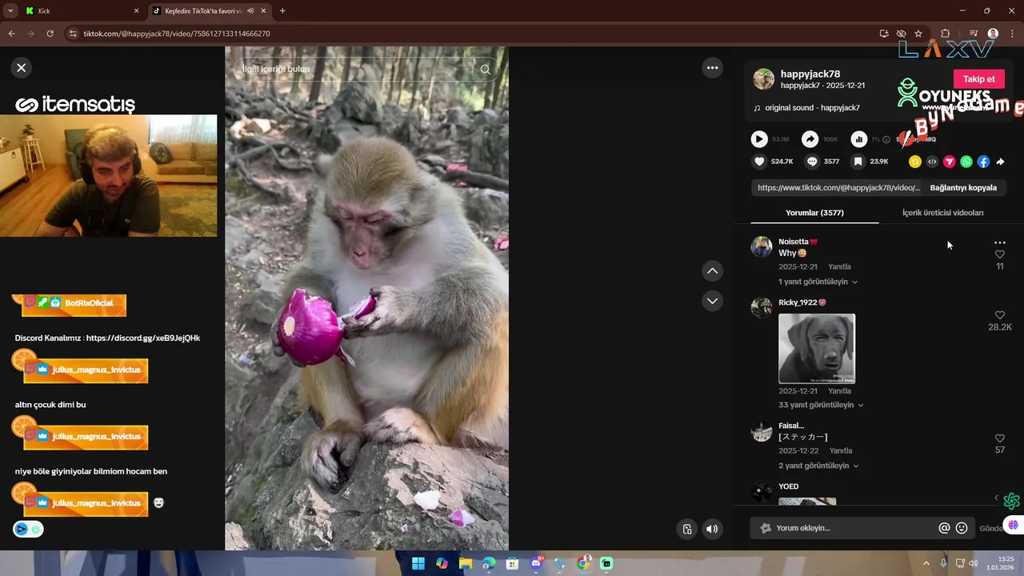
Task: Click the address bar URL tiktok.com
Action: tap(177, 34)
